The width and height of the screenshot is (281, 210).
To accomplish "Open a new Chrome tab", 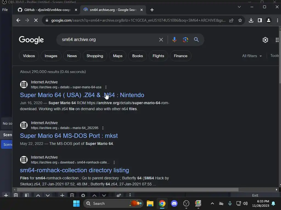I will click(x=152, y=10).
